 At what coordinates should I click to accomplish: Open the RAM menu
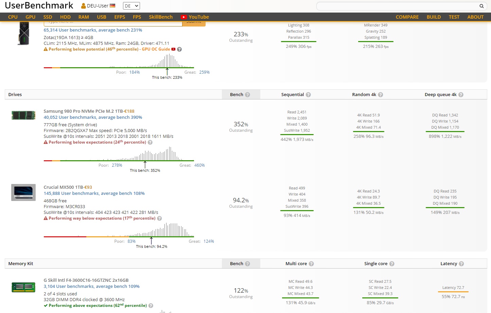pos(84,17)
